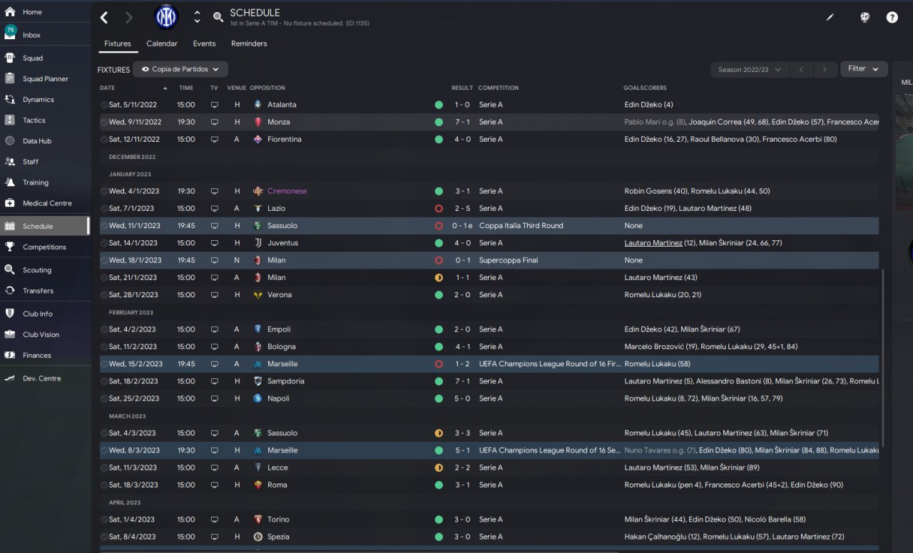Click Lautaro Martinez in the Juventus match scorers
Screen dimensions: 913x553
[653, 243]
